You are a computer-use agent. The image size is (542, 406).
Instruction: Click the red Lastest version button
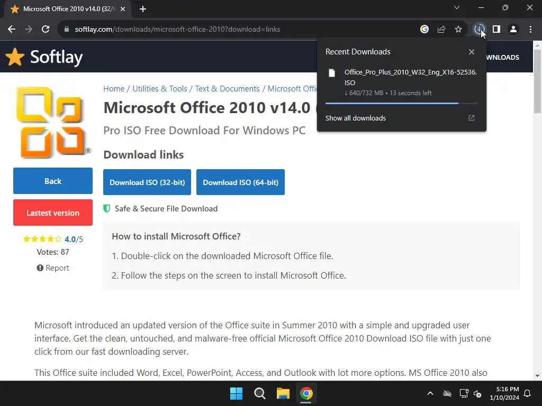tap(53, 213)
